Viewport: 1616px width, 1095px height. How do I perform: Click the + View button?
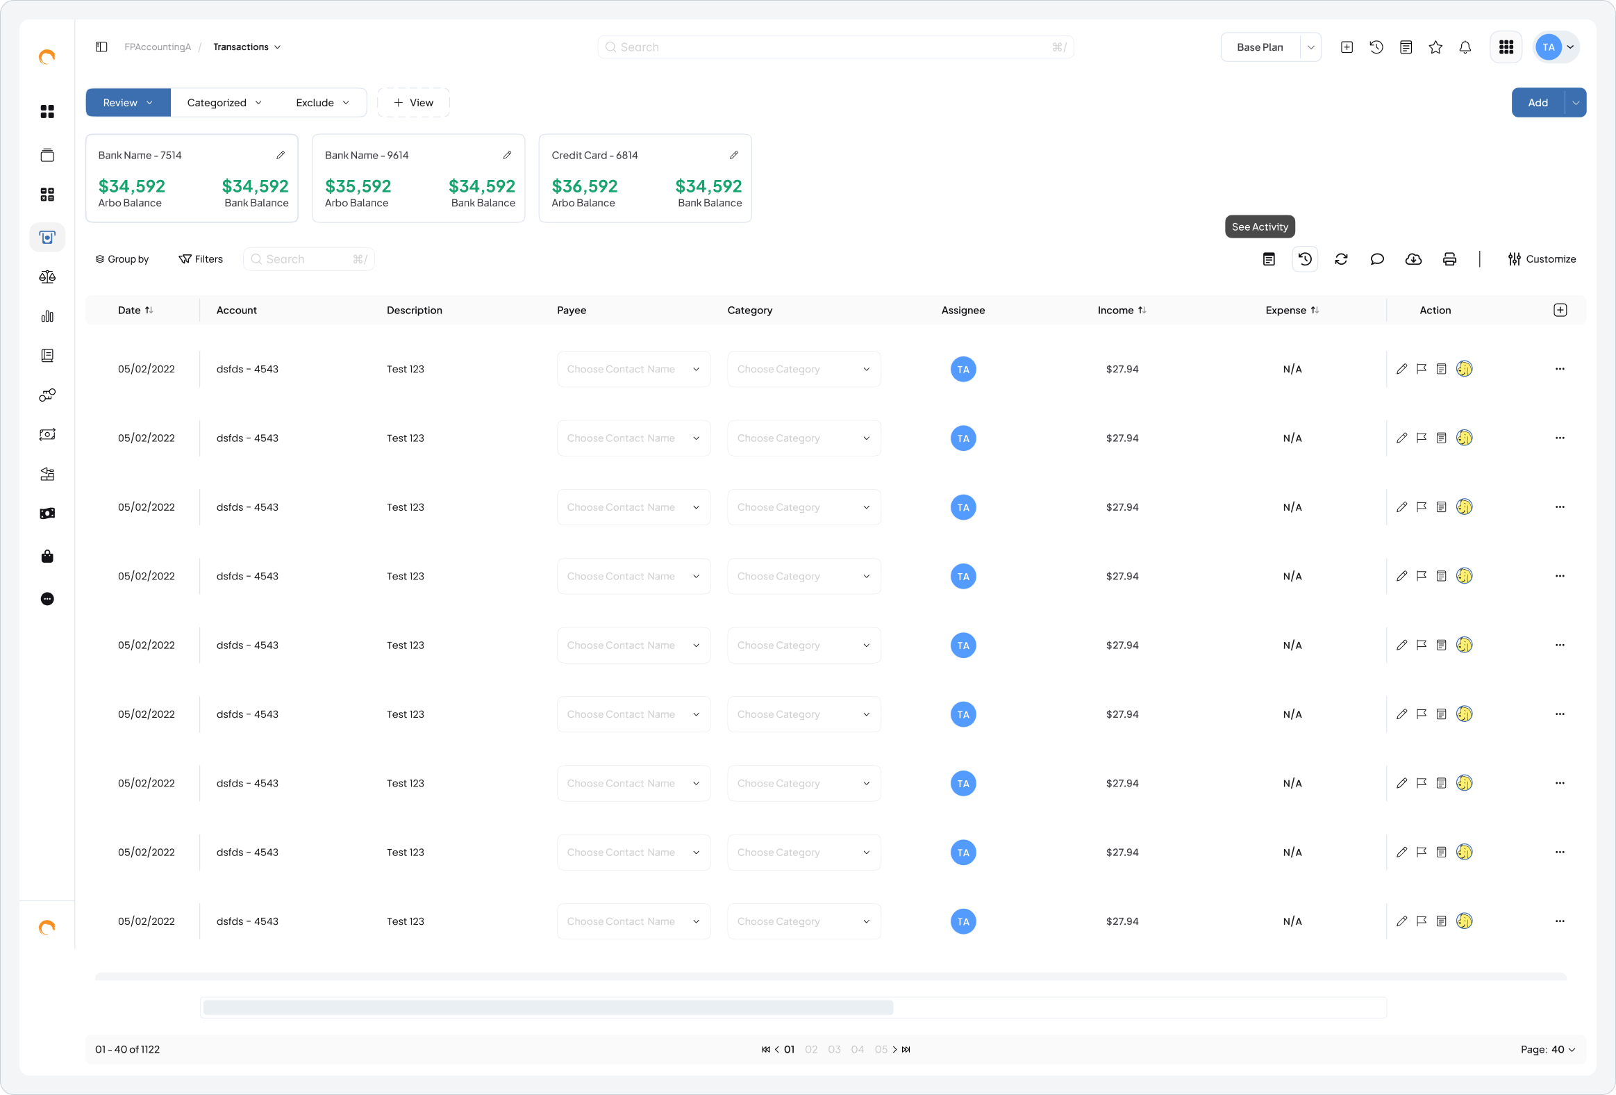[414, 103]
